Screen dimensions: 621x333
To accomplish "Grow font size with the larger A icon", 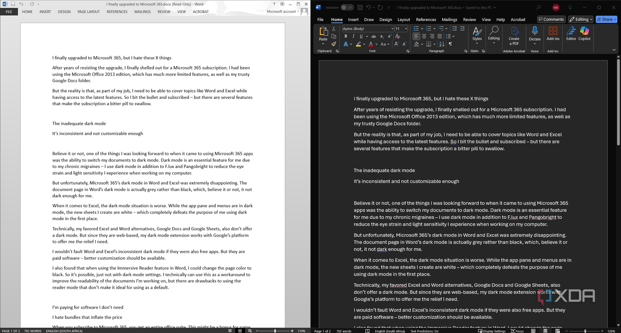I will tap(397, 44).
